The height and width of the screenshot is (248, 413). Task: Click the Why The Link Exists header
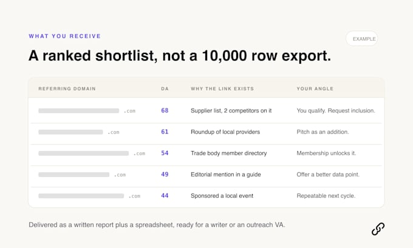[x=222, y=89]
